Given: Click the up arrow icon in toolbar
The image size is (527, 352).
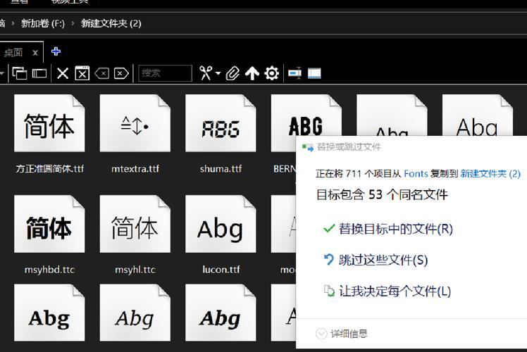Looking at the screenshot, I should (x=252, y=73).
